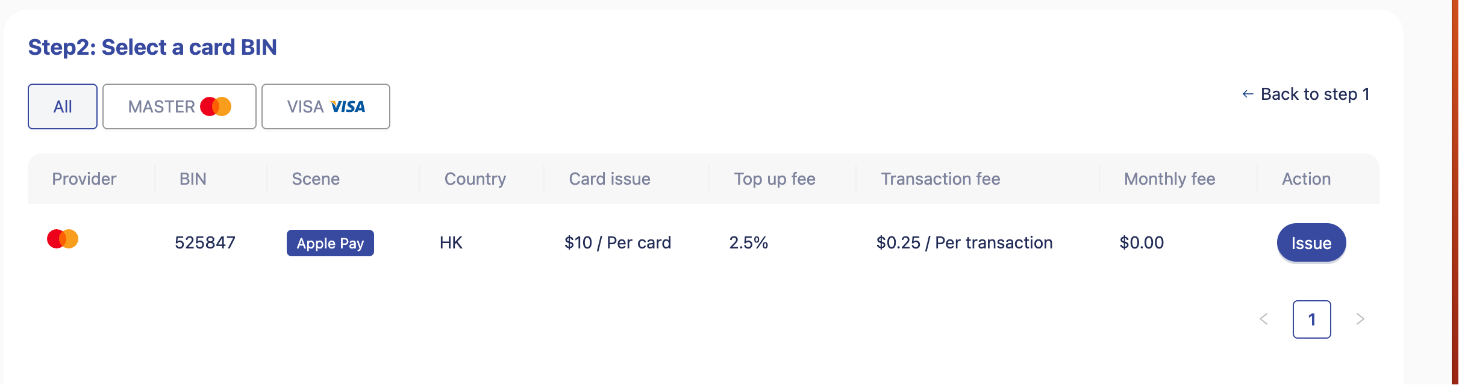Image resolution: width=1459 pixels, height=385 pixels.
Task: Go to next page chevron
Action: click(1360, 319)
